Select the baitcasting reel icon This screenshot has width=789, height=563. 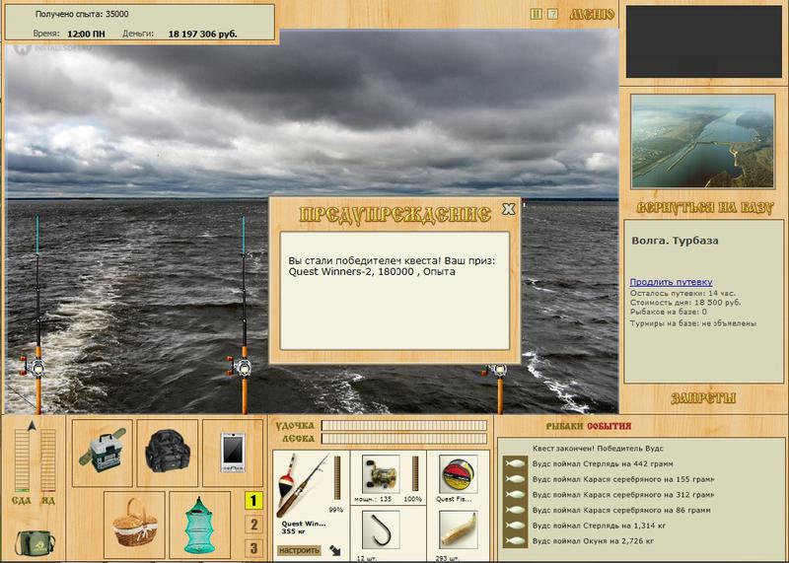381,474
